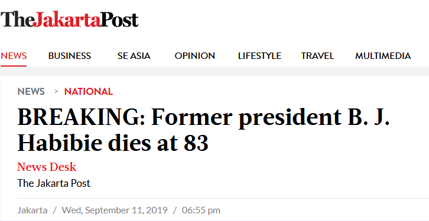Screen dimensions: 429x221
Task: Click the red underline beneath NEWS tab
Action: tap(14, 66)
